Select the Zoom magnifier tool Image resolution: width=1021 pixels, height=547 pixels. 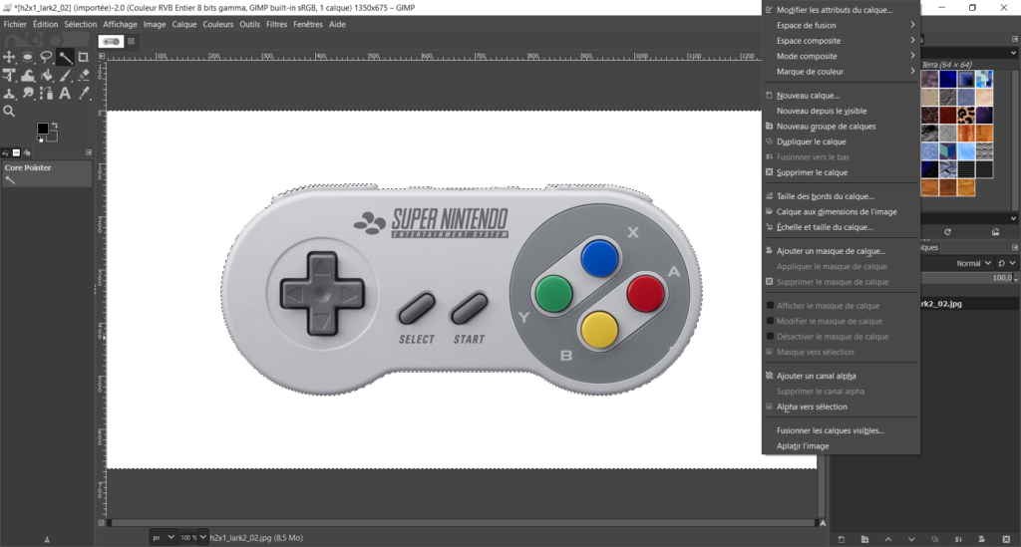coord(9,112)
